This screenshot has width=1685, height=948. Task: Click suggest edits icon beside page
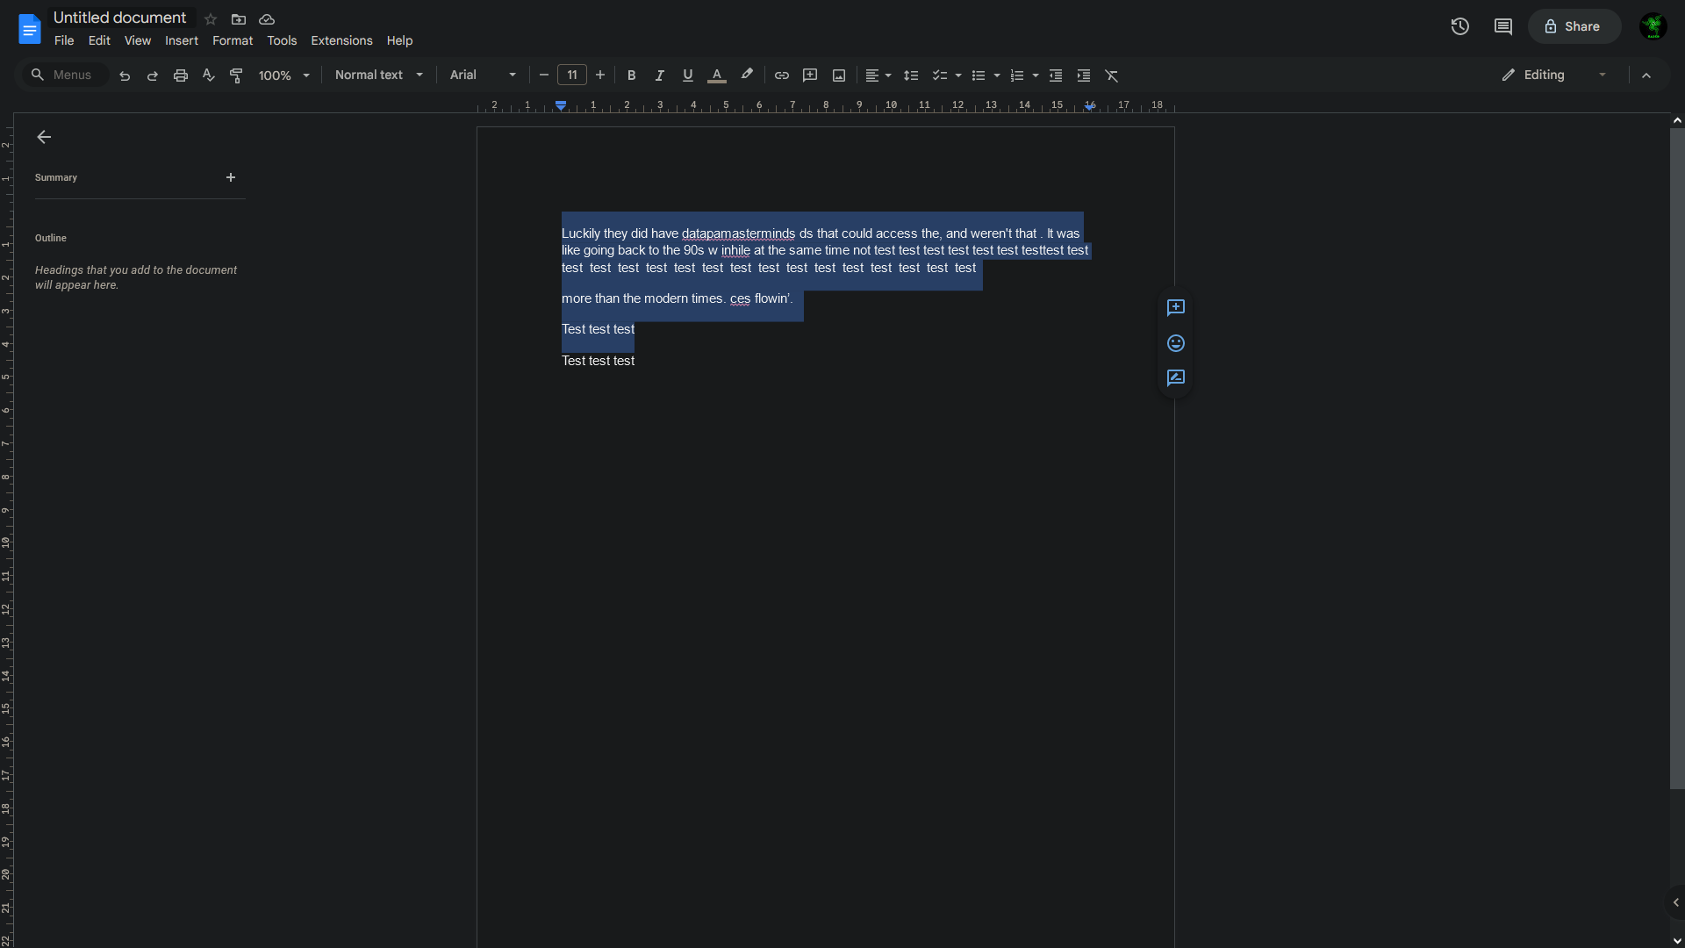point(1176,378)
